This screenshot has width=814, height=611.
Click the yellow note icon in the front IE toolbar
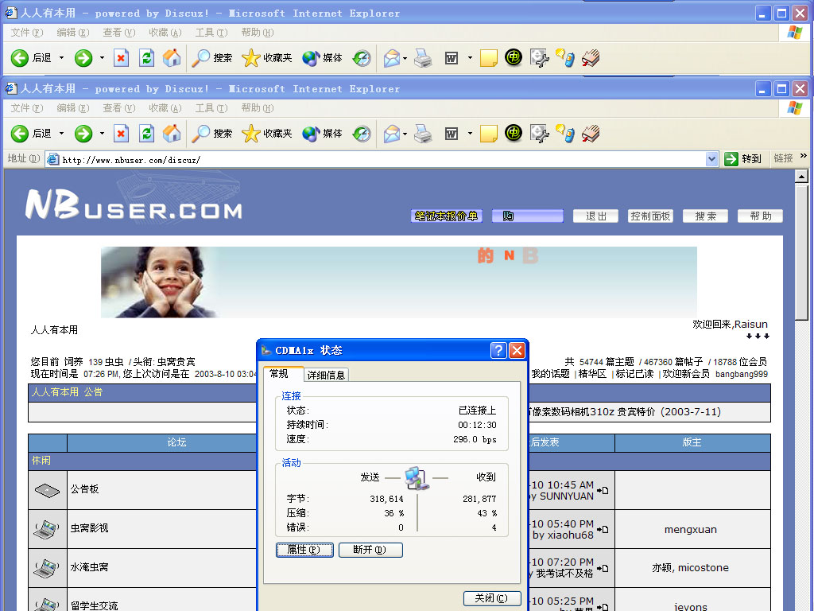point(489,134)
